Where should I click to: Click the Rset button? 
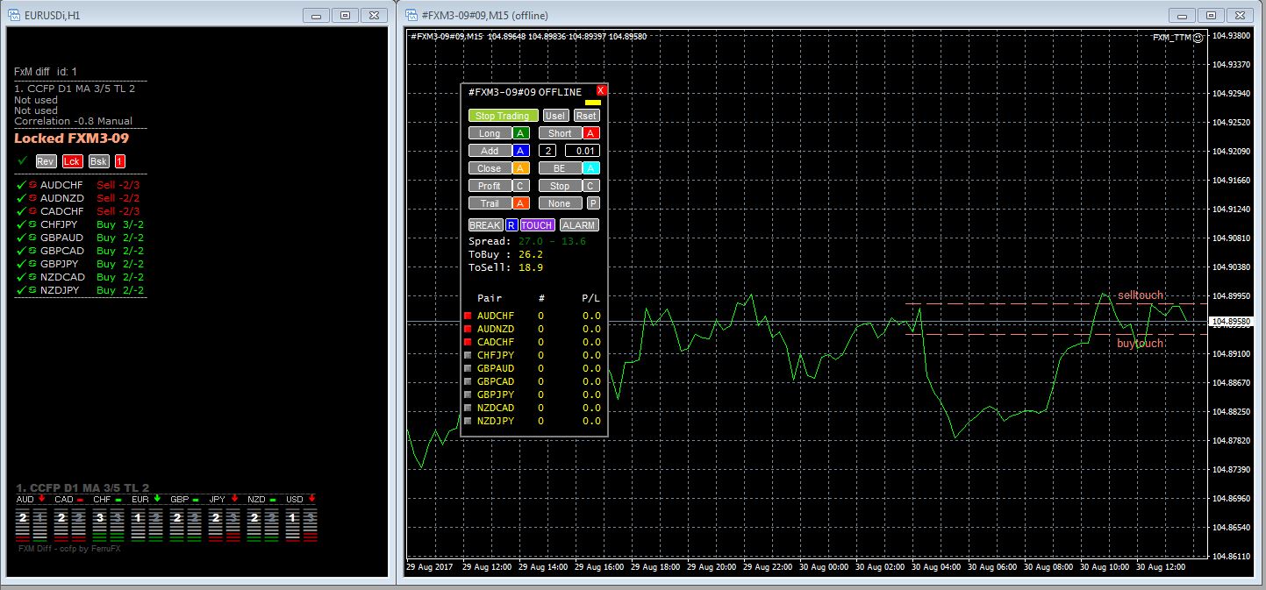pos(586,116)
